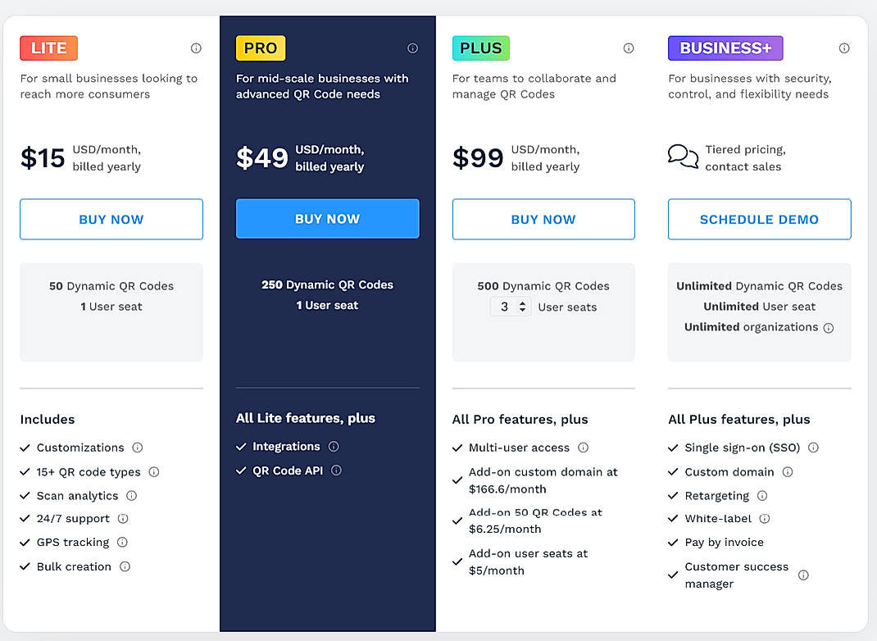Open the info tooltip beside the LITE badge
Image resolution: width=877 pixels, height=641 pixels.
[196, 48]
